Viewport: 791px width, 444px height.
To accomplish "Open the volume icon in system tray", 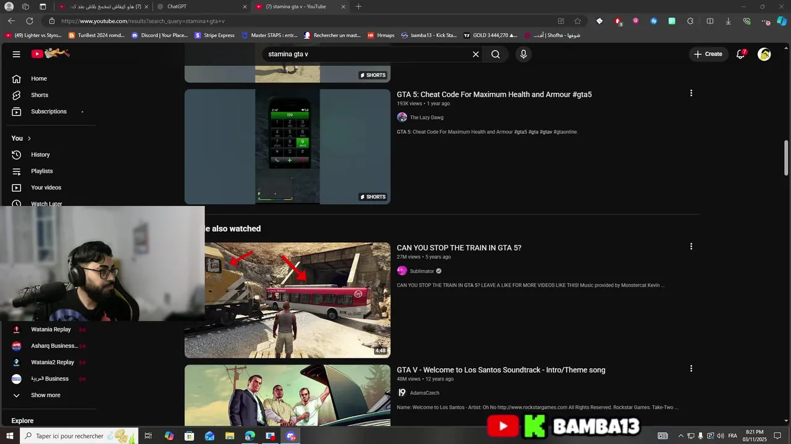I will coord(720,436).
